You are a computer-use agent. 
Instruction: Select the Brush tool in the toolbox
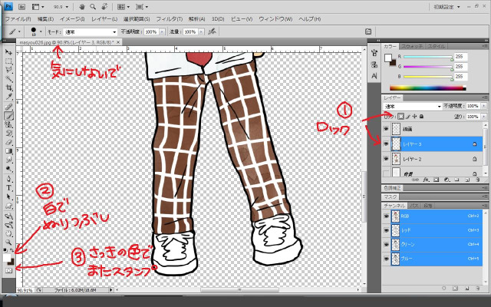(8, 115)
